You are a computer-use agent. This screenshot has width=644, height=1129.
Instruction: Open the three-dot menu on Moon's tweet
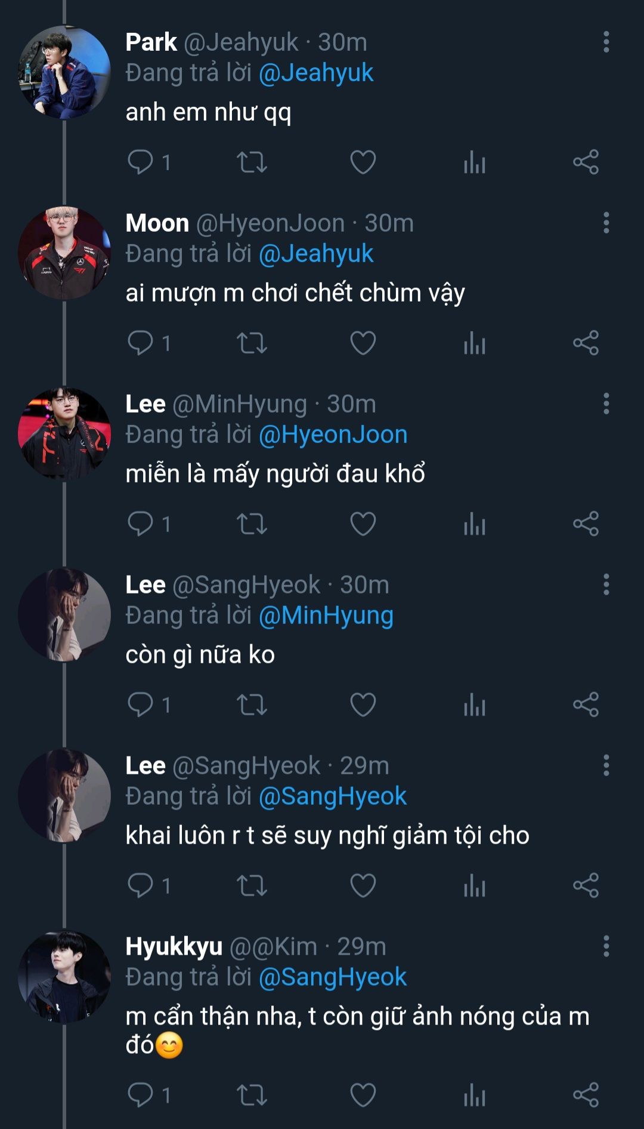point(606,223)
